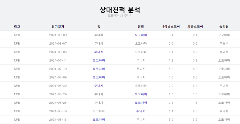
Task: Select the date 2024-07-11
Action: tap(58, 60)
